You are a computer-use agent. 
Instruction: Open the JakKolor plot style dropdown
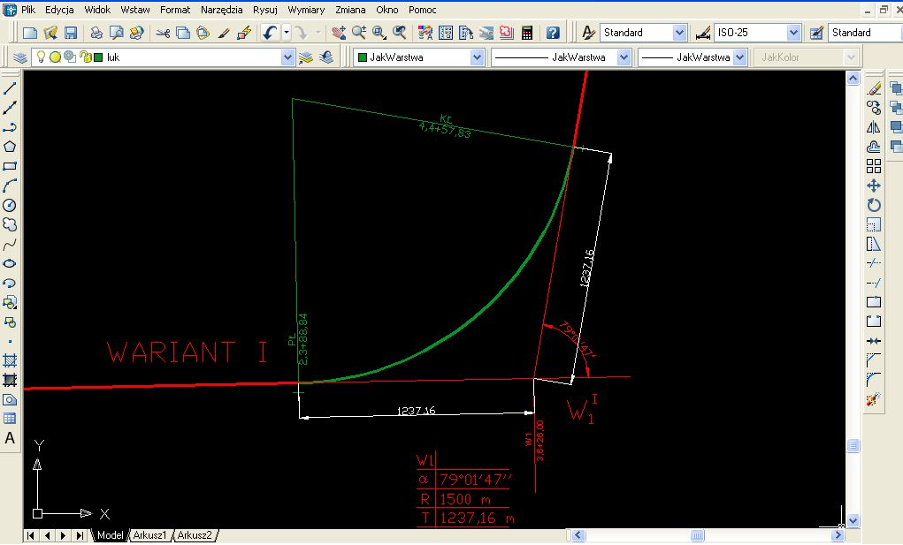[x=851, y=57]
